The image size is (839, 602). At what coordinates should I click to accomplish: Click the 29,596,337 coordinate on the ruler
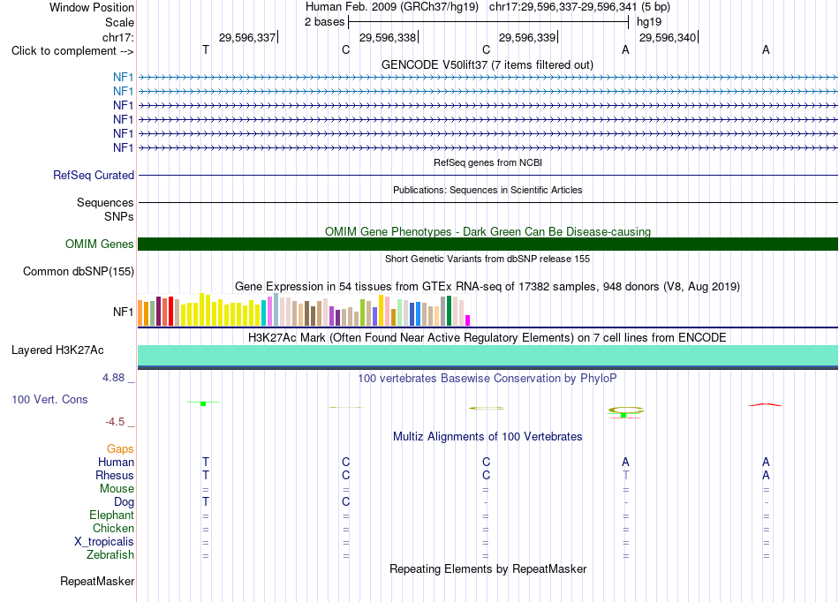[247, 37]
